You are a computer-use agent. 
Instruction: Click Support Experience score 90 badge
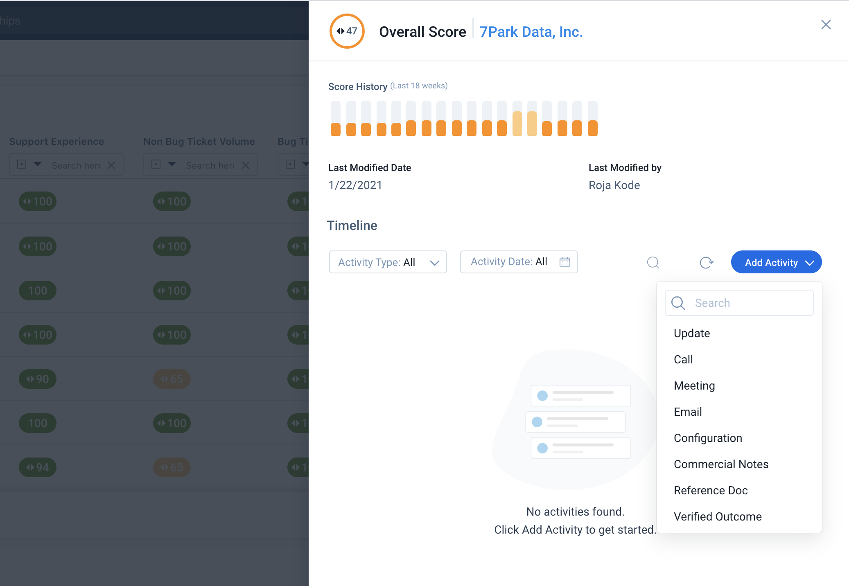click(x=38, y=379)
